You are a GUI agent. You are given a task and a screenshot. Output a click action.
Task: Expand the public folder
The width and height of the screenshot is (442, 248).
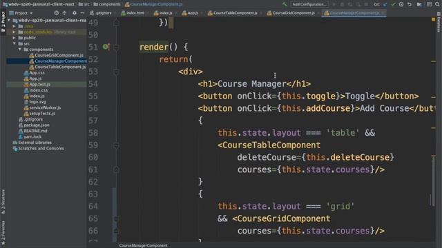pos(14,38)
